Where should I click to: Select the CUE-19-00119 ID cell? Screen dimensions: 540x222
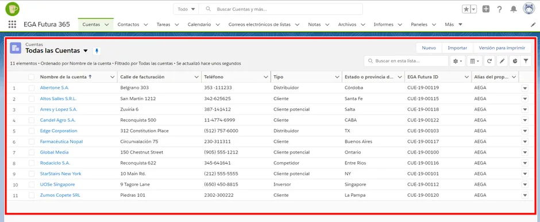[423, 88]
